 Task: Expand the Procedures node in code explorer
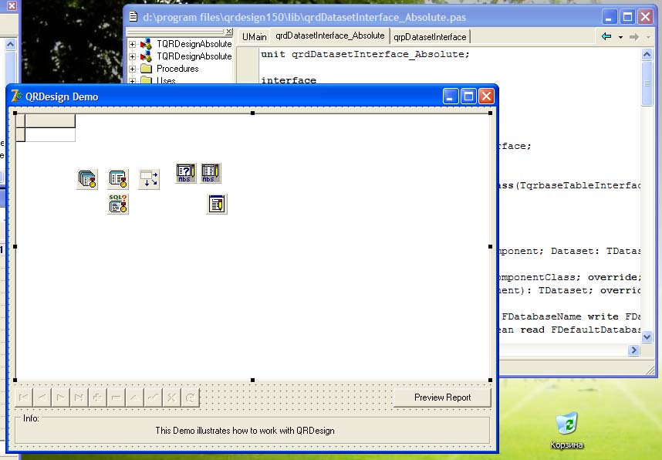pos(132,69)
